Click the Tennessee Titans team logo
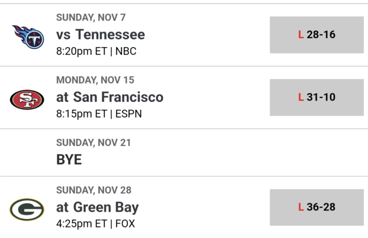This screenshot has width=368, height=238. point(28,36)
